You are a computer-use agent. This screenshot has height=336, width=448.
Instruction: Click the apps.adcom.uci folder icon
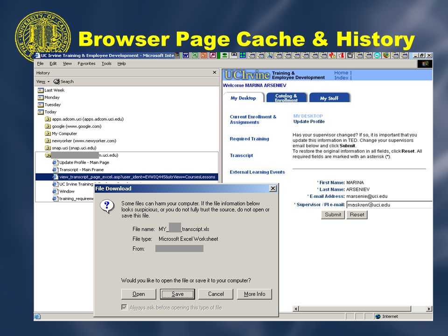48,119
